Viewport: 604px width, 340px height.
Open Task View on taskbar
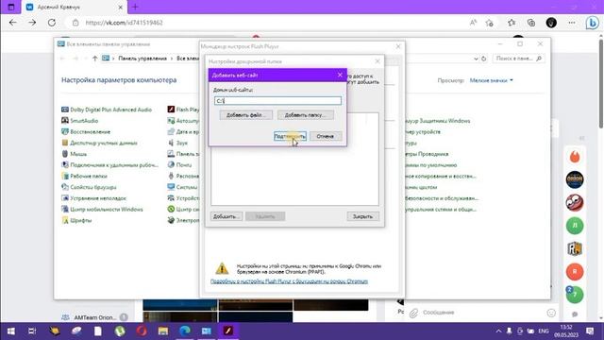(x=32, y=331)
